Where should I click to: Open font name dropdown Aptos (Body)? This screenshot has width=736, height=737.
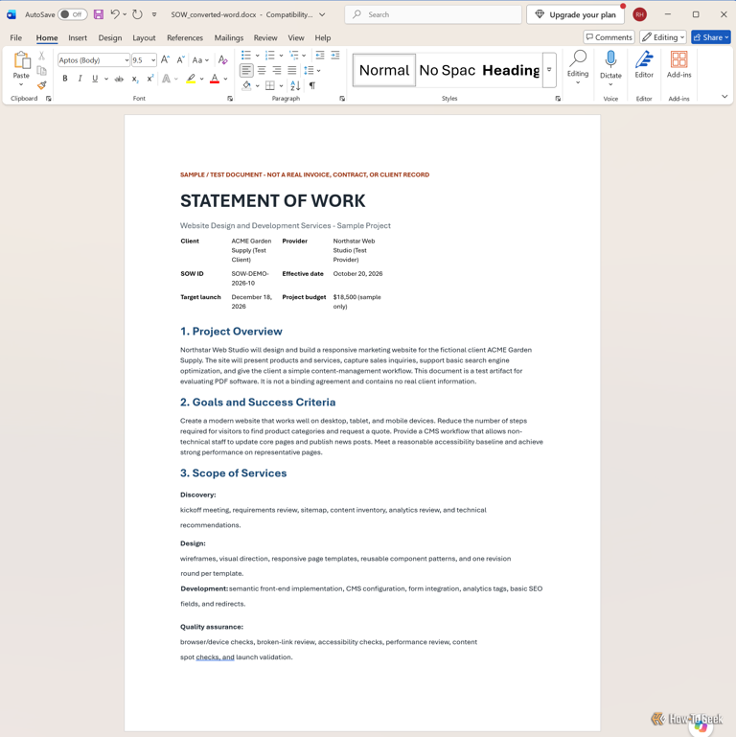coord(126,60)
